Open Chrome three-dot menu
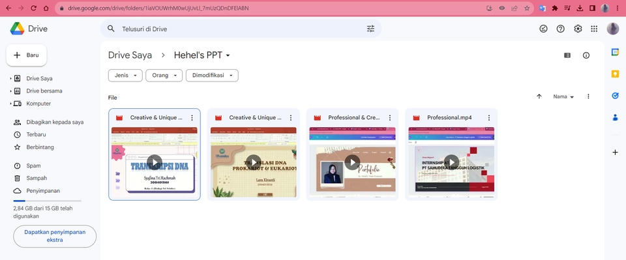 (x=618, y=8)
